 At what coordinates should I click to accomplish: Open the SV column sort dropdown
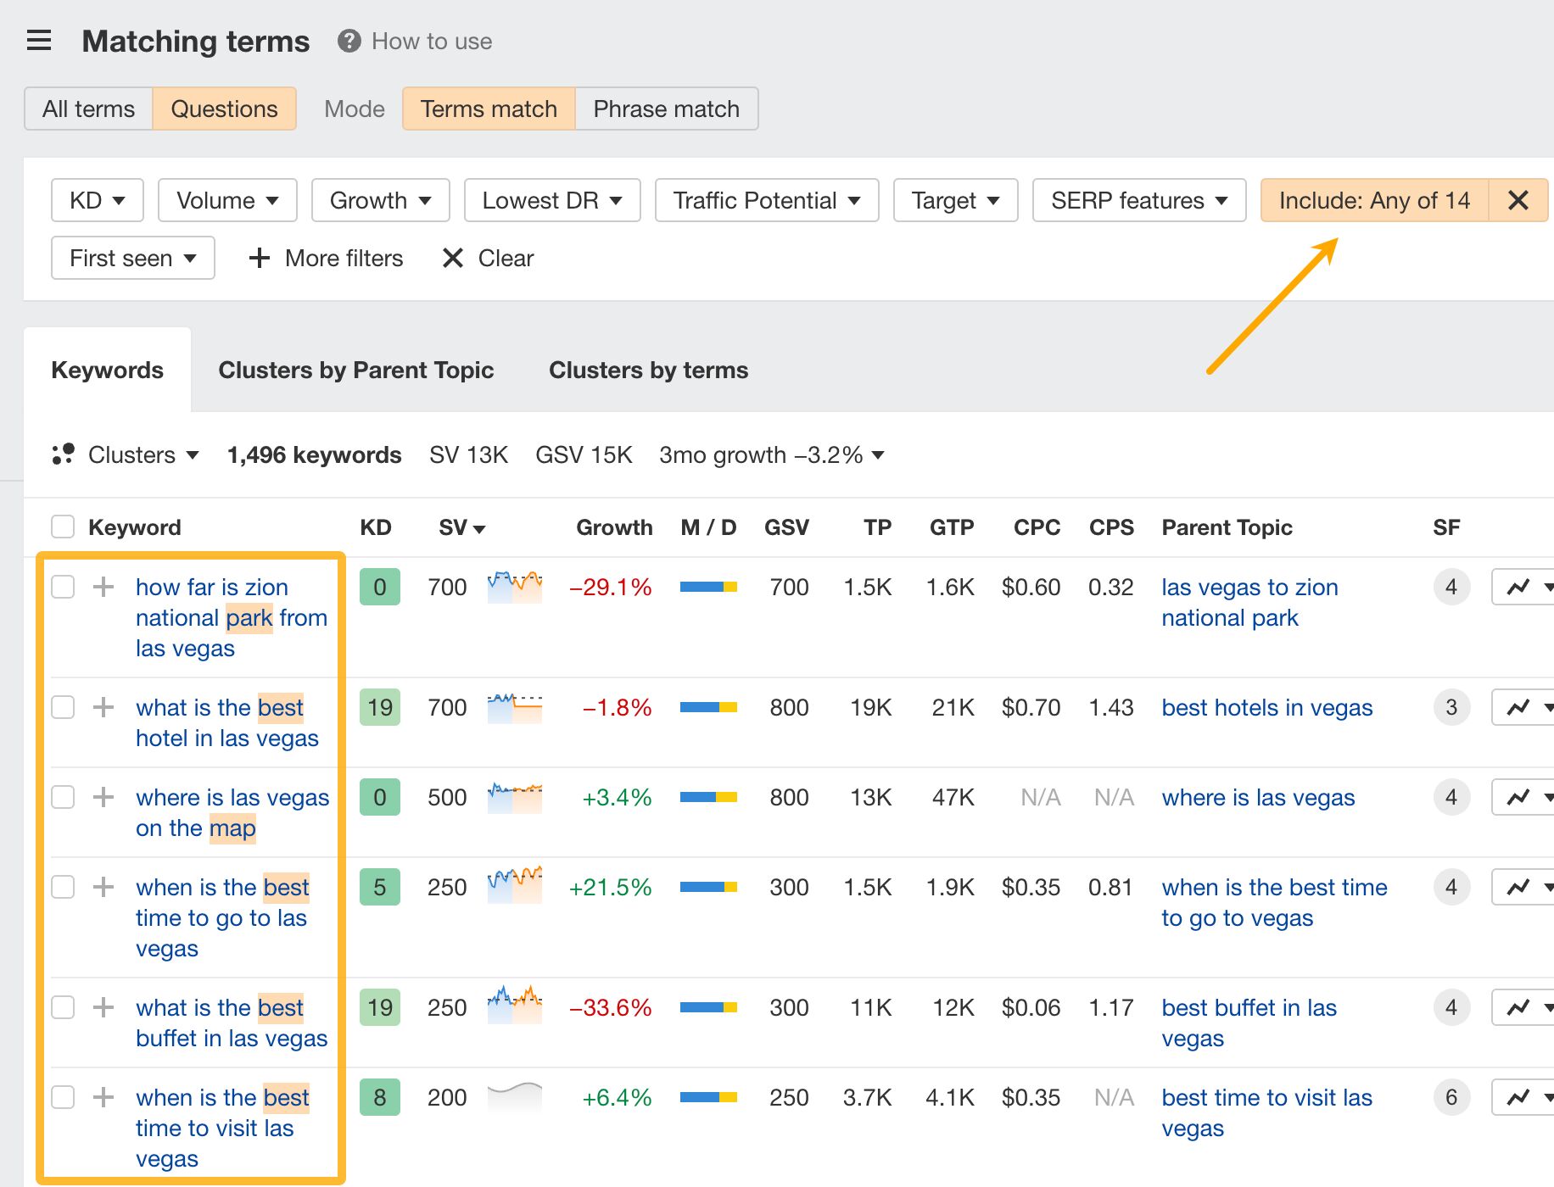[480, 527]
